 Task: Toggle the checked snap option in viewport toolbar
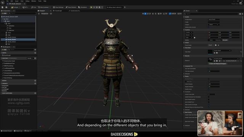coord(170,14)
